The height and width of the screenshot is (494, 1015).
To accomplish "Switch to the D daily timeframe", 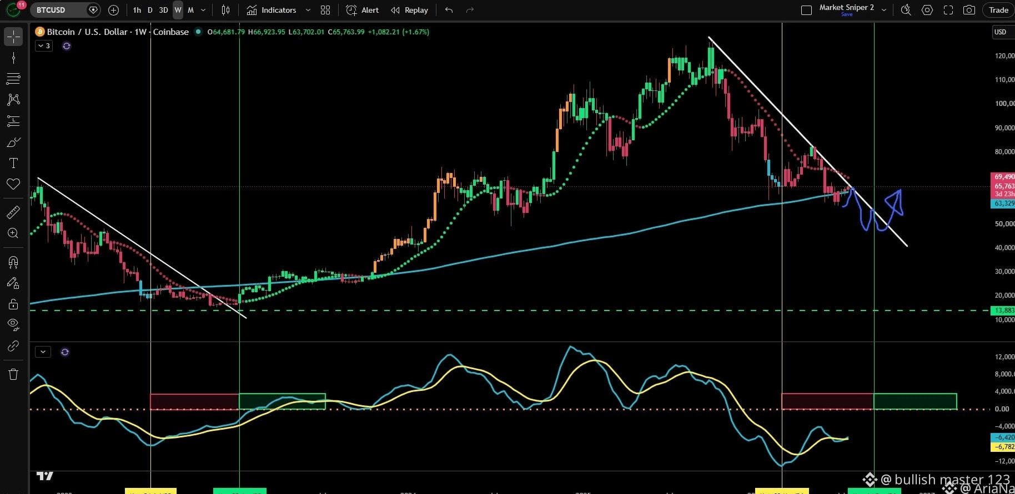I will 150,10.
